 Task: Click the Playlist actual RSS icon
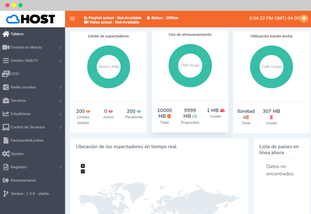[x=86, y=18]
